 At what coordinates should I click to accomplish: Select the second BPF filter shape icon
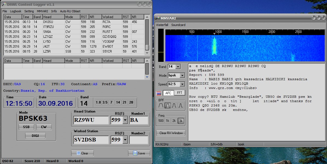tap(167, 105)
